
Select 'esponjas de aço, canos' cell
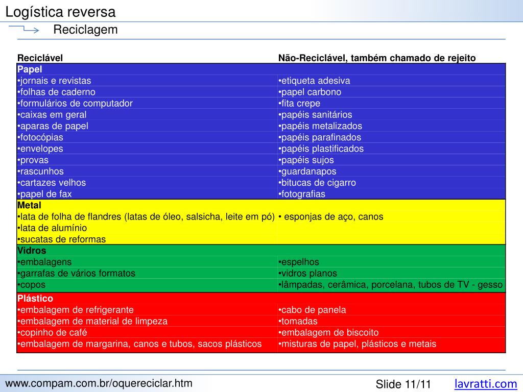pos(331,216)
